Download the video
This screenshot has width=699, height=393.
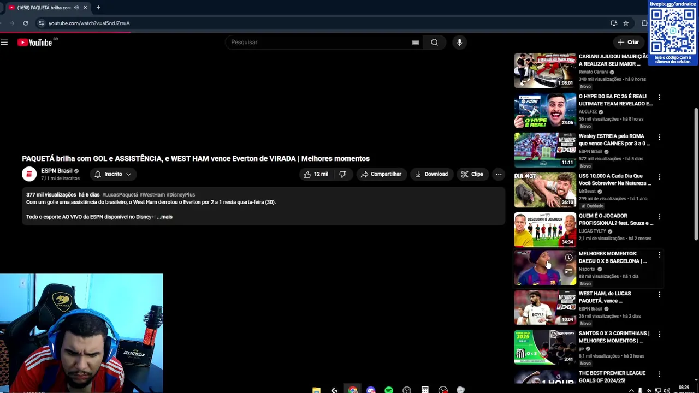click(x=431, y=174)
